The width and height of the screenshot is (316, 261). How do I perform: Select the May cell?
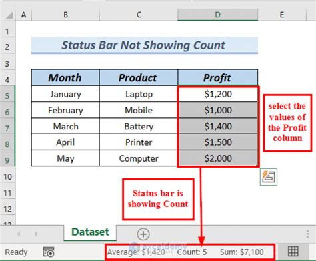point(65,158)
